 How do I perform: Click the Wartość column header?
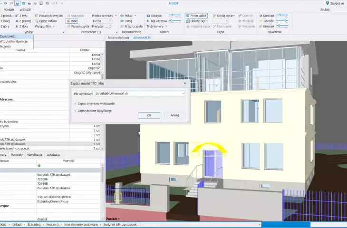coord(68,161)
